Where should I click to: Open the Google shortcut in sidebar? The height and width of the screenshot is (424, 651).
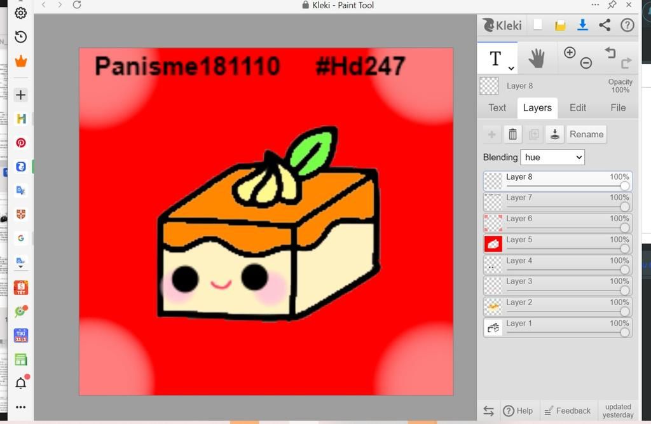tap(21, 238)
